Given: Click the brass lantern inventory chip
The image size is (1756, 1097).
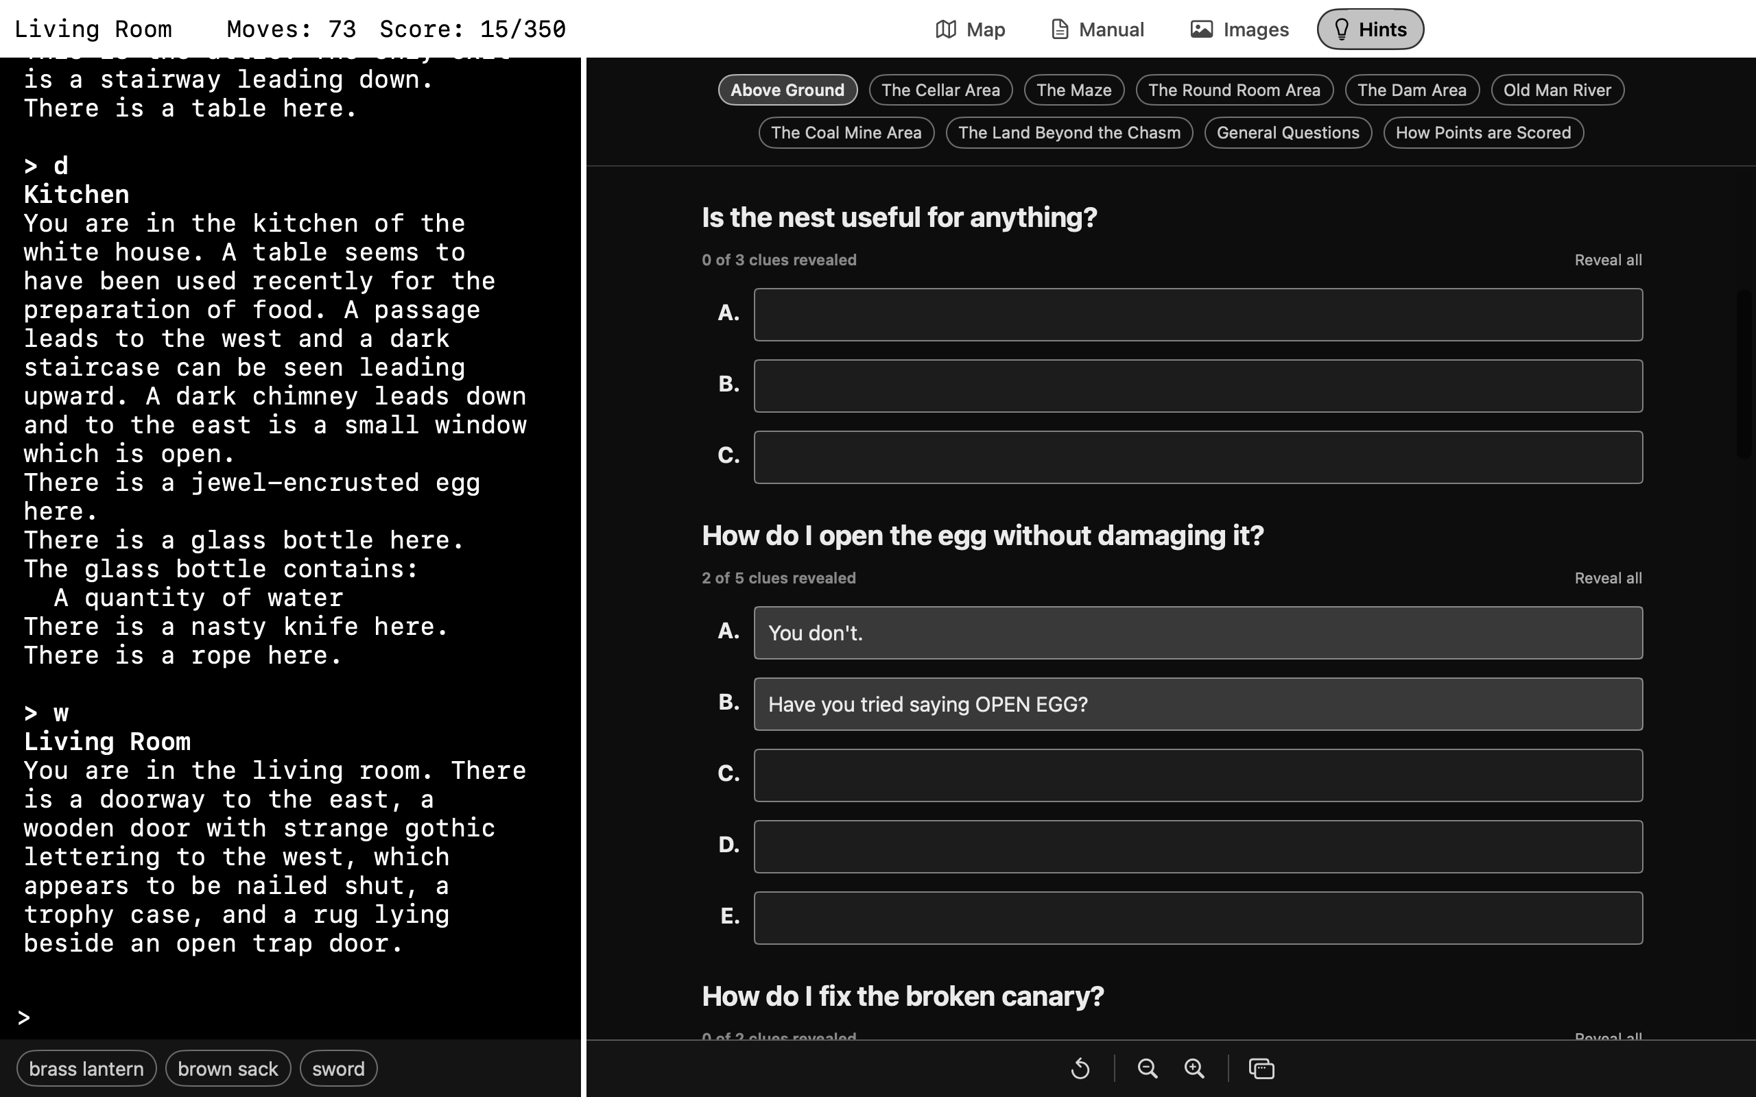Looking at the screenshot, I should [x=86, y=1069].
